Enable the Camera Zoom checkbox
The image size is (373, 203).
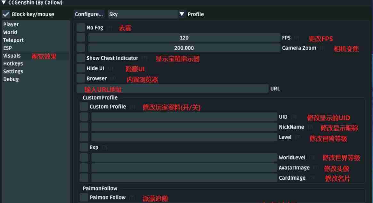click(x=81, y=48)
